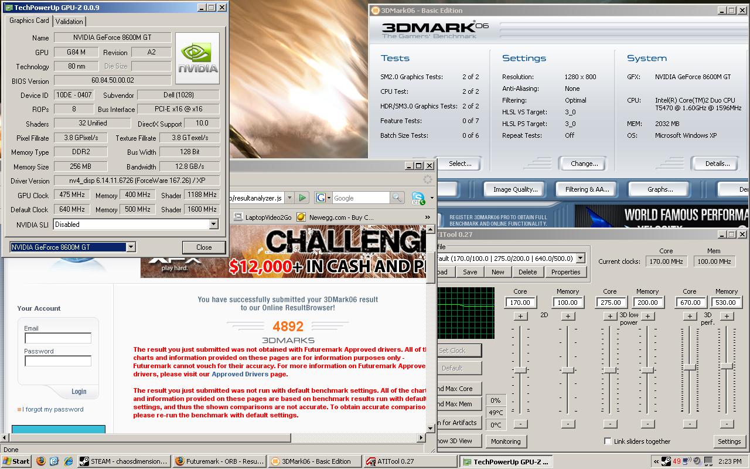Screen dimensions: 750x469
Task: Click the Firefox quick launch icon
Action: pyautogui.click(x=41, y=461)
